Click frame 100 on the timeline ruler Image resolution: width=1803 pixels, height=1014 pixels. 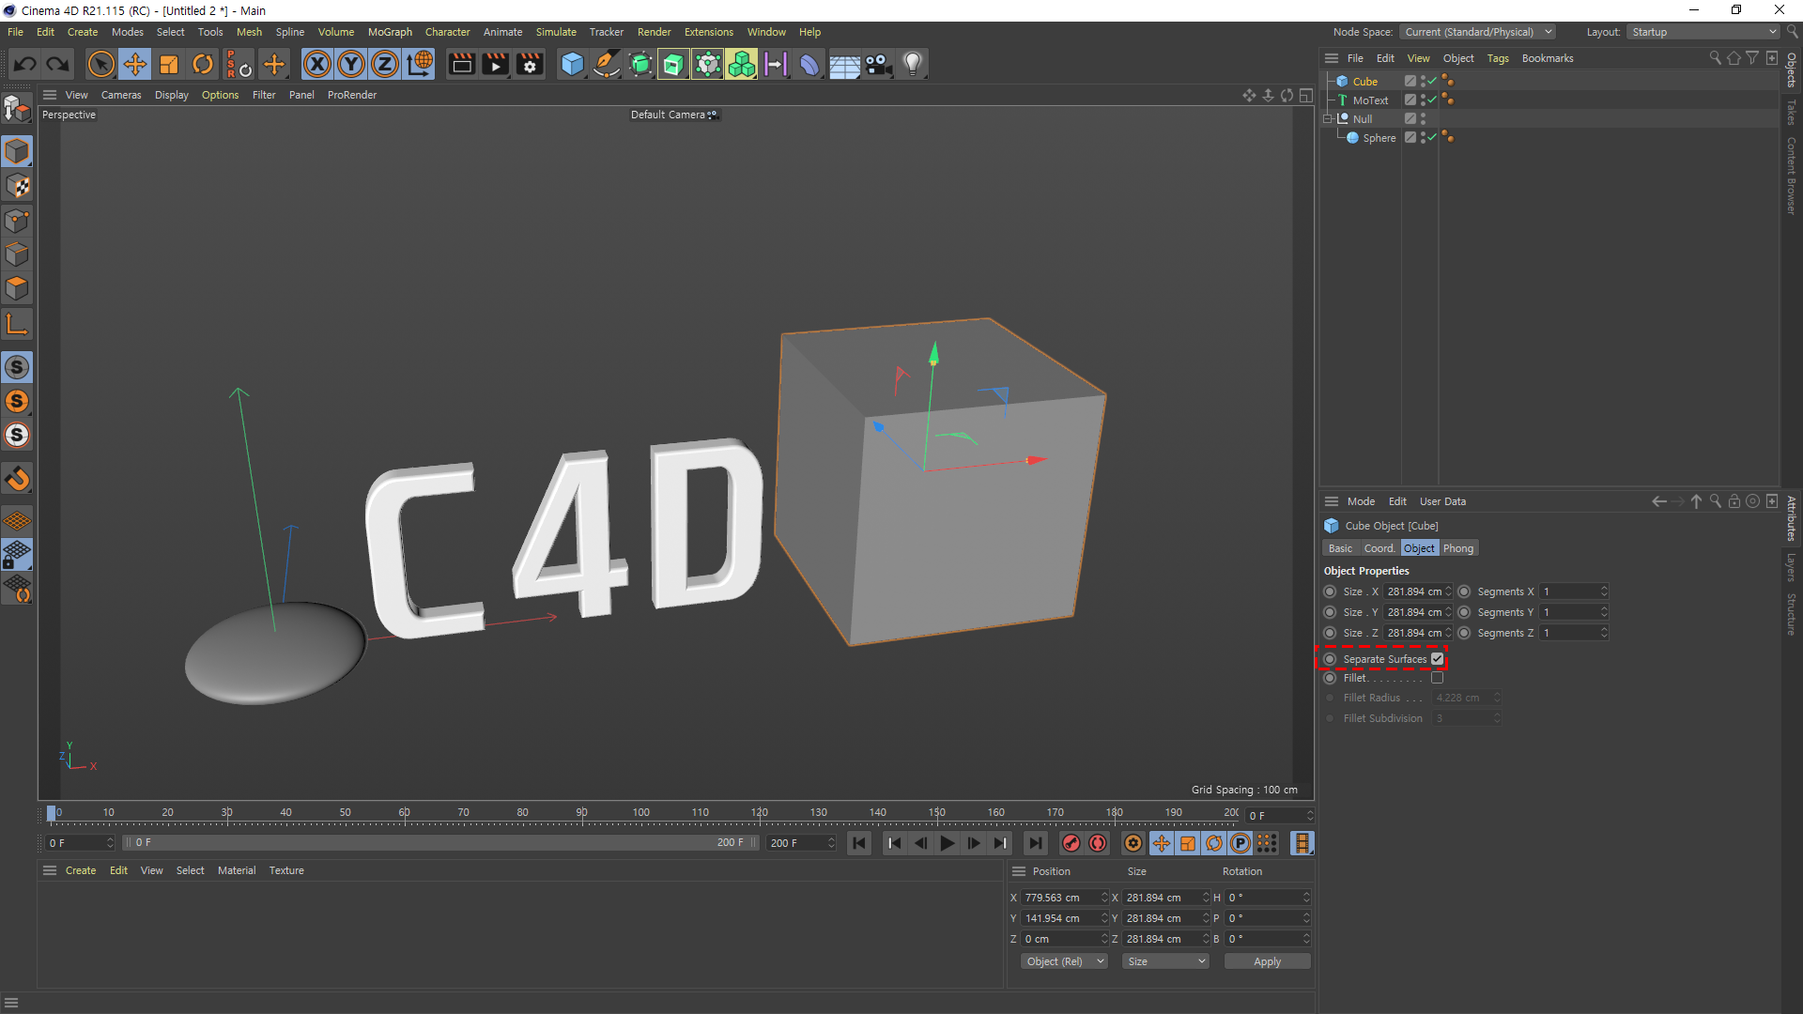pyautogui.click(x=640, y=813)
